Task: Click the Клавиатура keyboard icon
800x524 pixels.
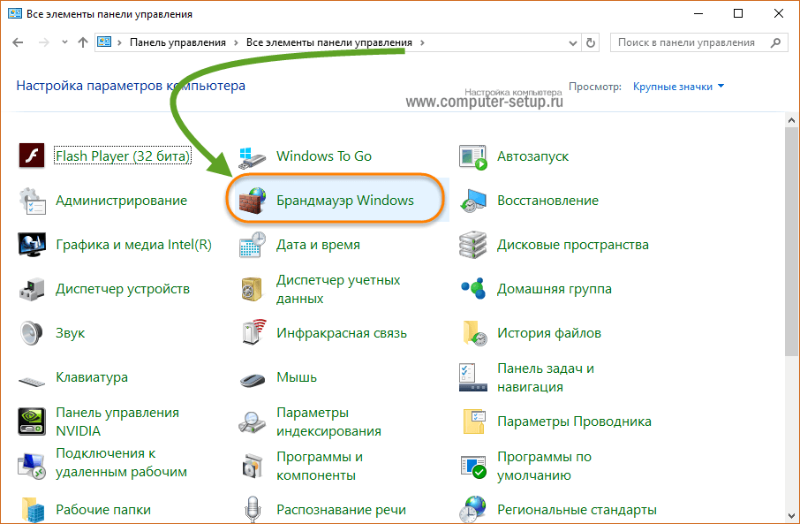Action: point(32,381)
